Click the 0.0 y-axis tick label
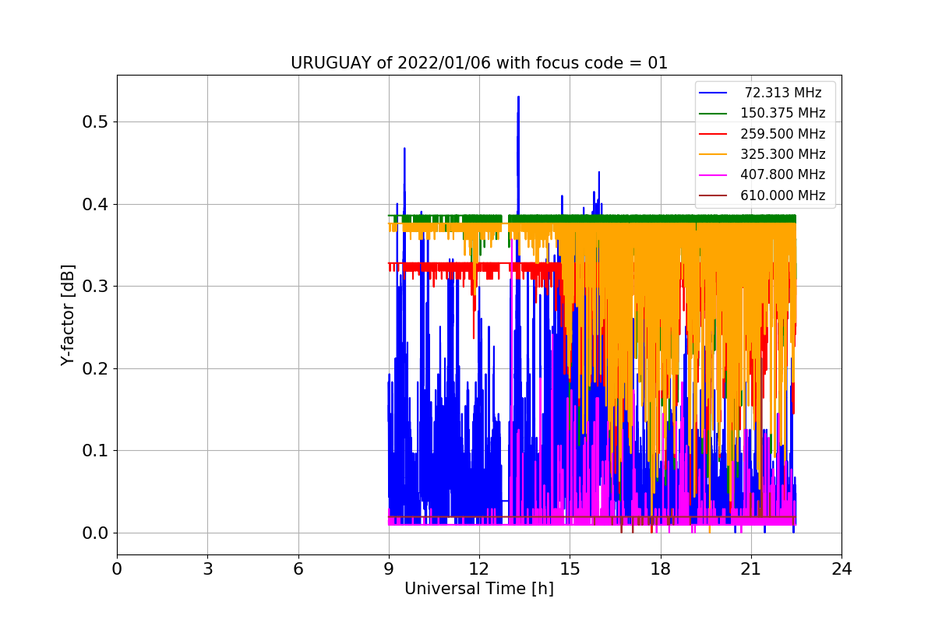This screenshot has height=623, width=935. coord(95,533)
